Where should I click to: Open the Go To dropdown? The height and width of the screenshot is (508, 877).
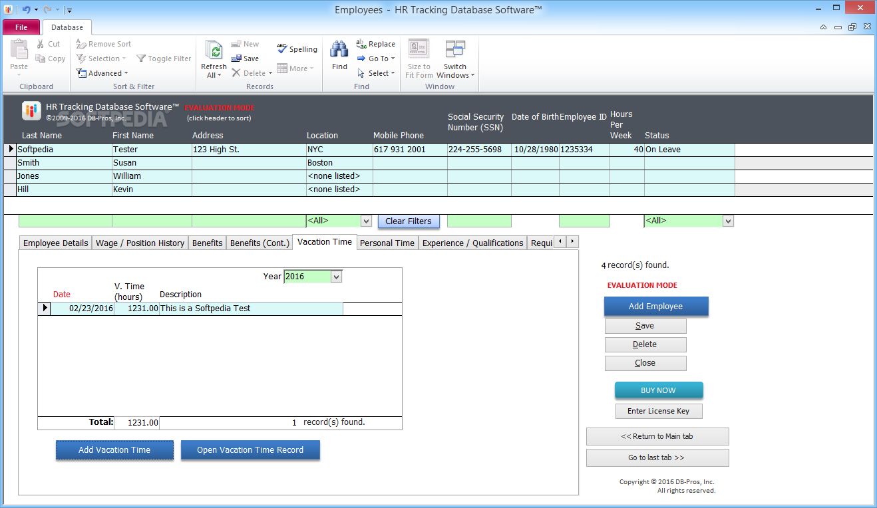pos(376,59)
